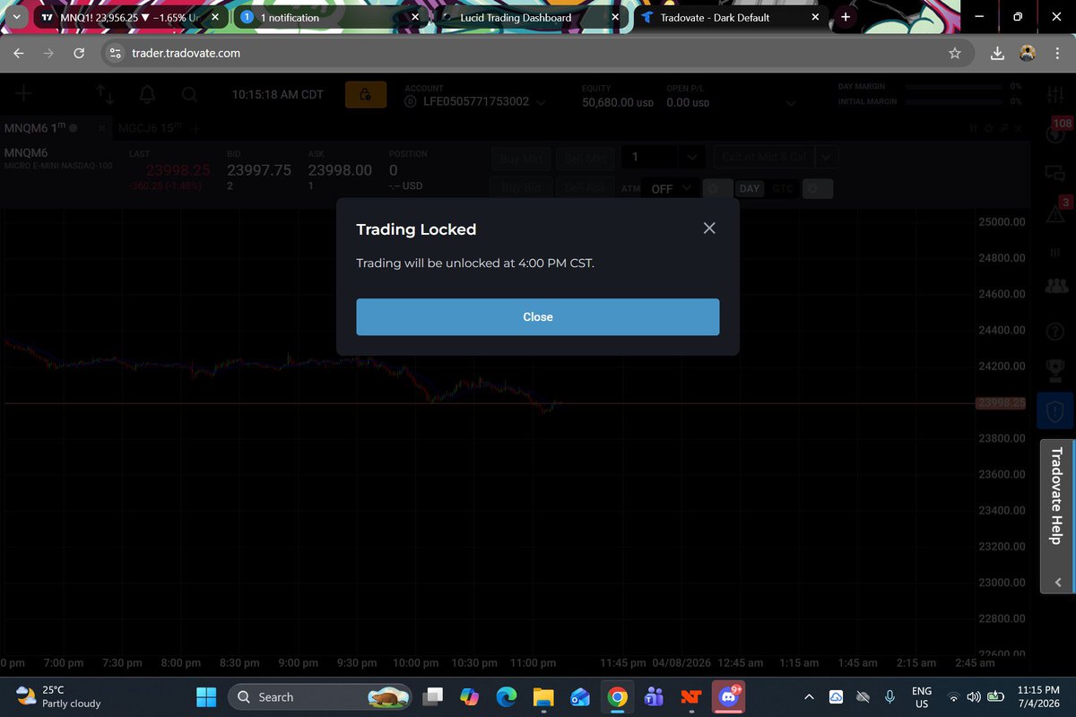Click the site info icon in address bar

coord(115,54)
